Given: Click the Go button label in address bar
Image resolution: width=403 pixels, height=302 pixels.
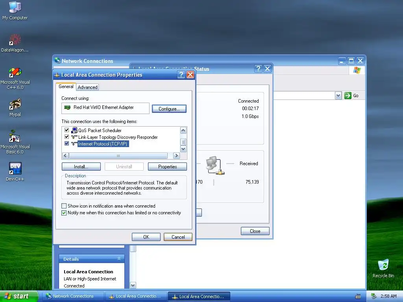Looking at the screenshot, I should tap(356, 96).
